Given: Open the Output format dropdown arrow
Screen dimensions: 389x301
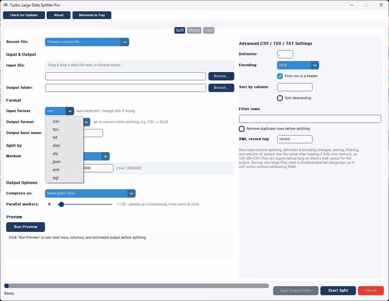Looking at the screenshot, I should click(x=87, y=122).
